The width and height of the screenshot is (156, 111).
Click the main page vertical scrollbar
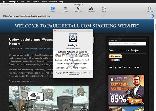click(x=155, y=27)
